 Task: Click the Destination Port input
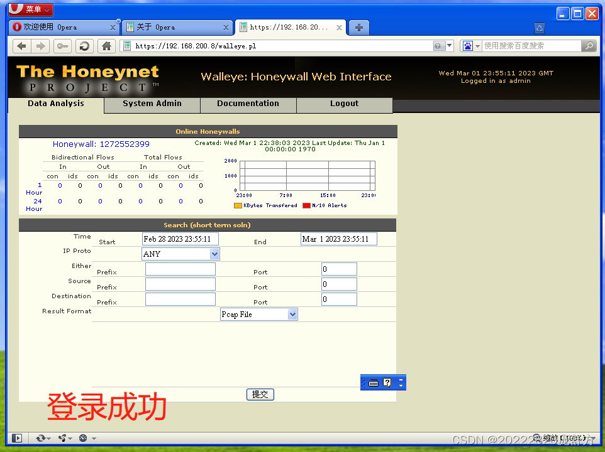(x=339, y=299)
